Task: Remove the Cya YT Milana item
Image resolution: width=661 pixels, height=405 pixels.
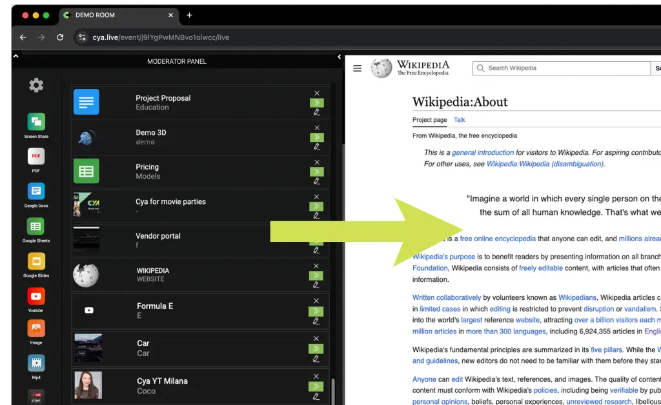Action: pos(316,377)
